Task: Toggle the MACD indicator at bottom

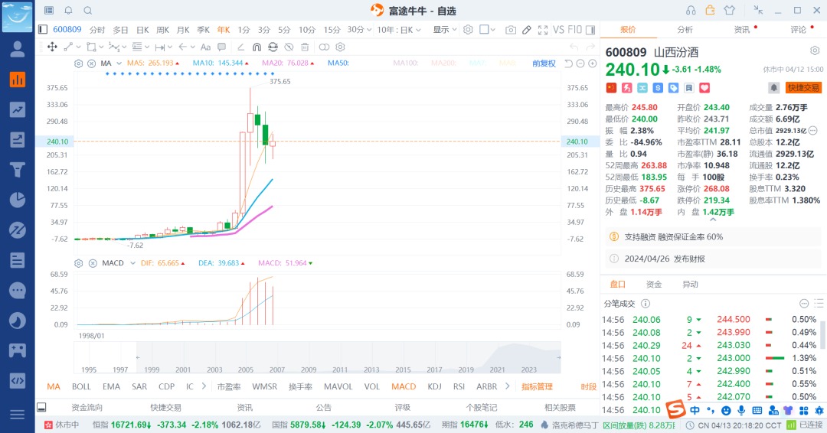Action: [x=404, y=386]
